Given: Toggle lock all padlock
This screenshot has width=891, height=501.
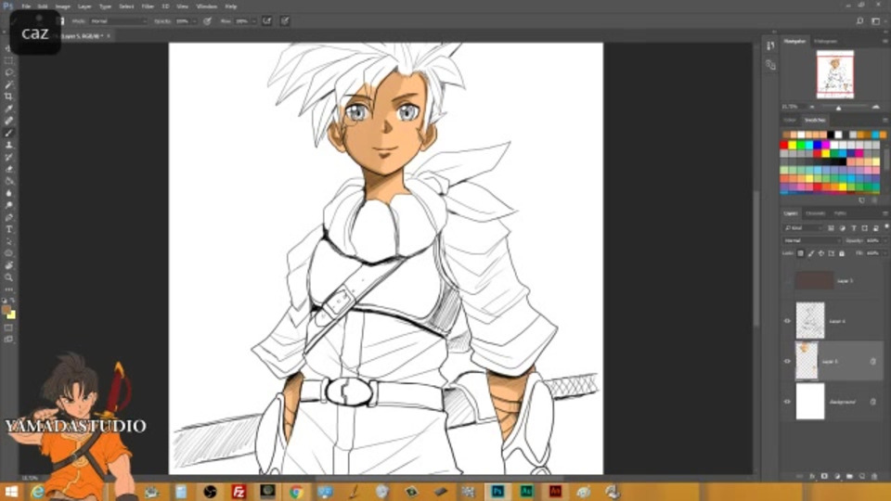Looking at the screenshot, I should 842,253.
